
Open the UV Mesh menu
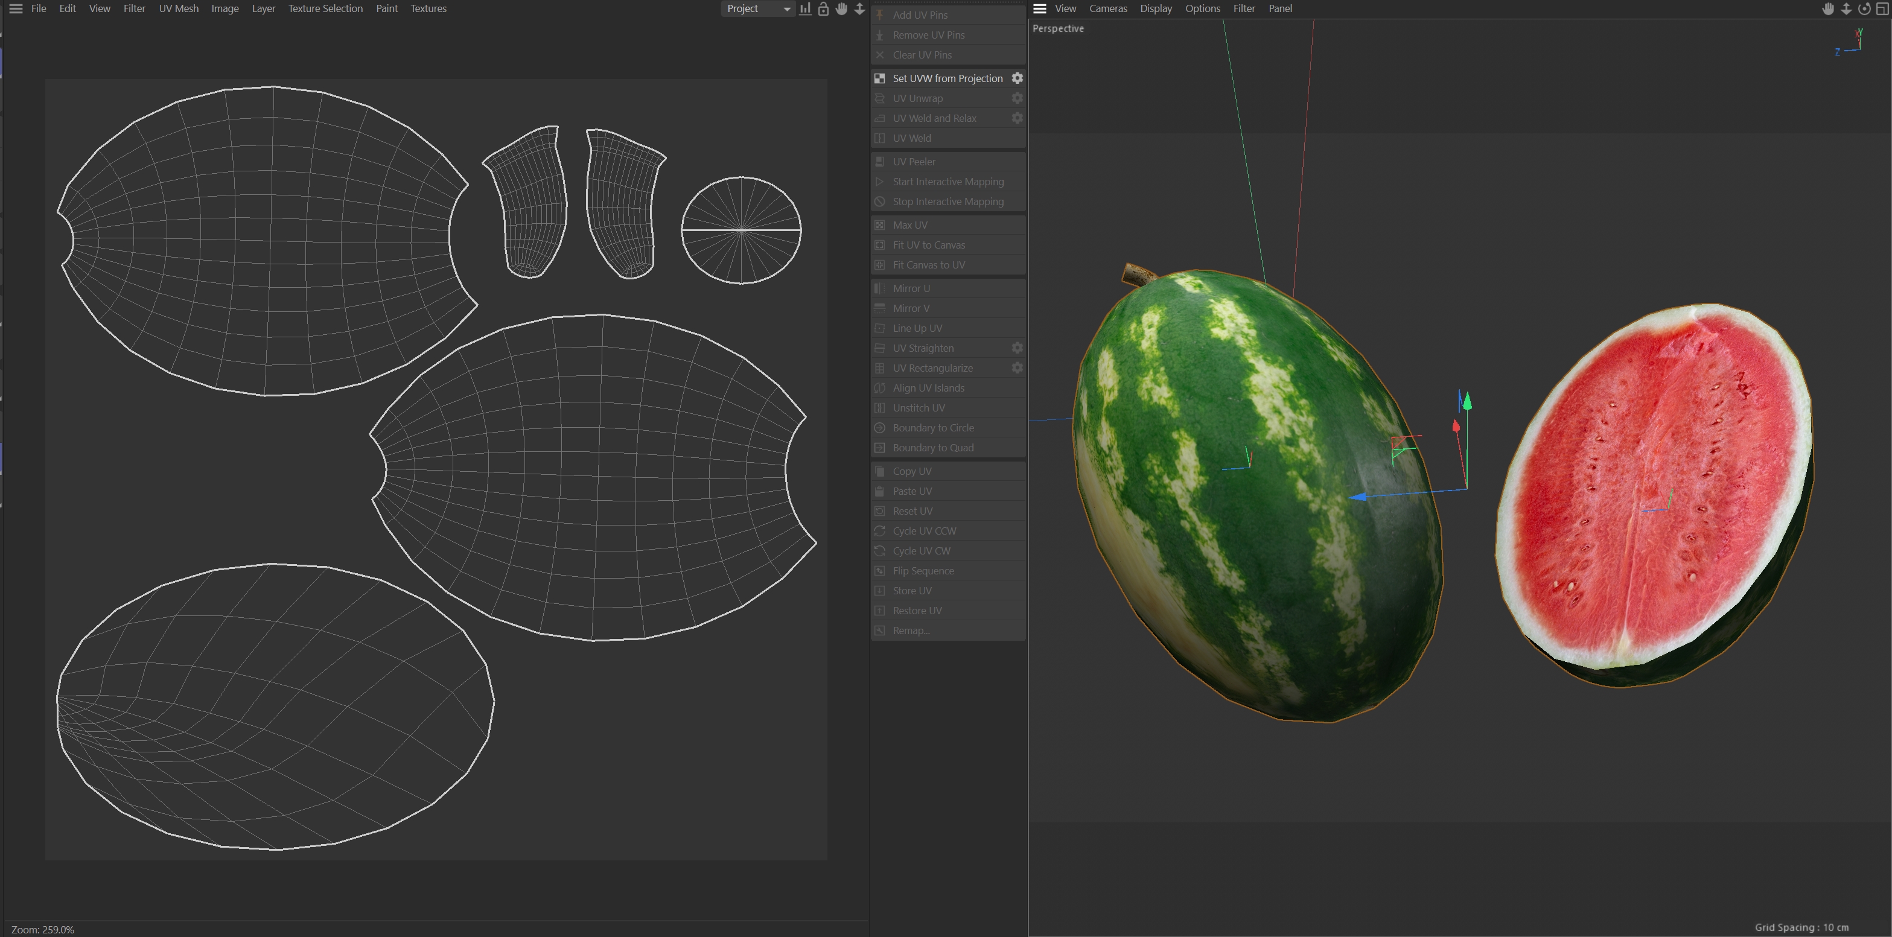[x=179, y=9]
